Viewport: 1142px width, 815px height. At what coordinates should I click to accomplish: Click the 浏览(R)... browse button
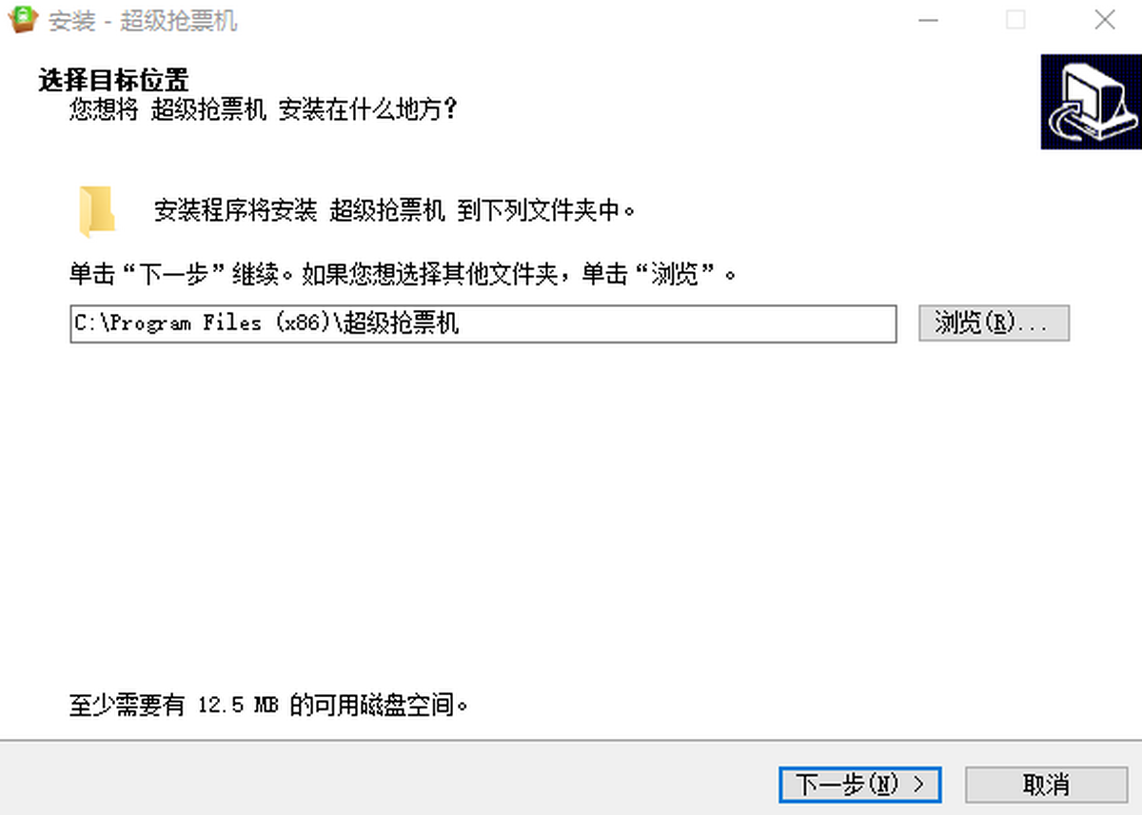pos(994,323)
